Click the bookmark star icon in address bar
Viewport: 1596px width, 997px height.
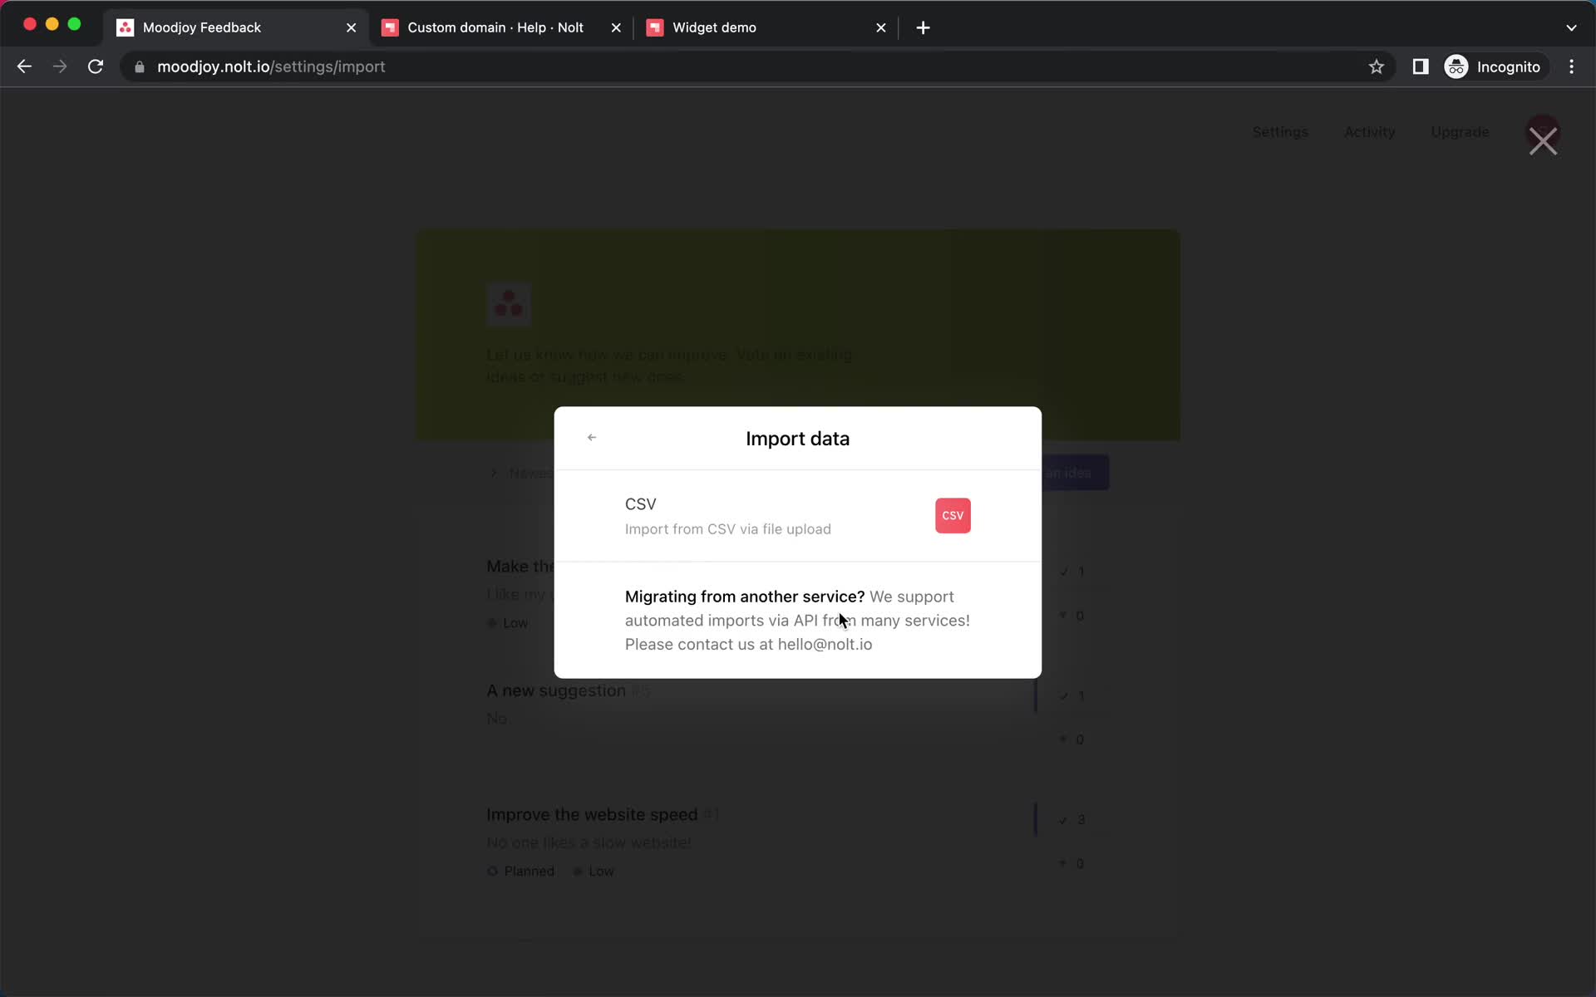point(1377,66)
